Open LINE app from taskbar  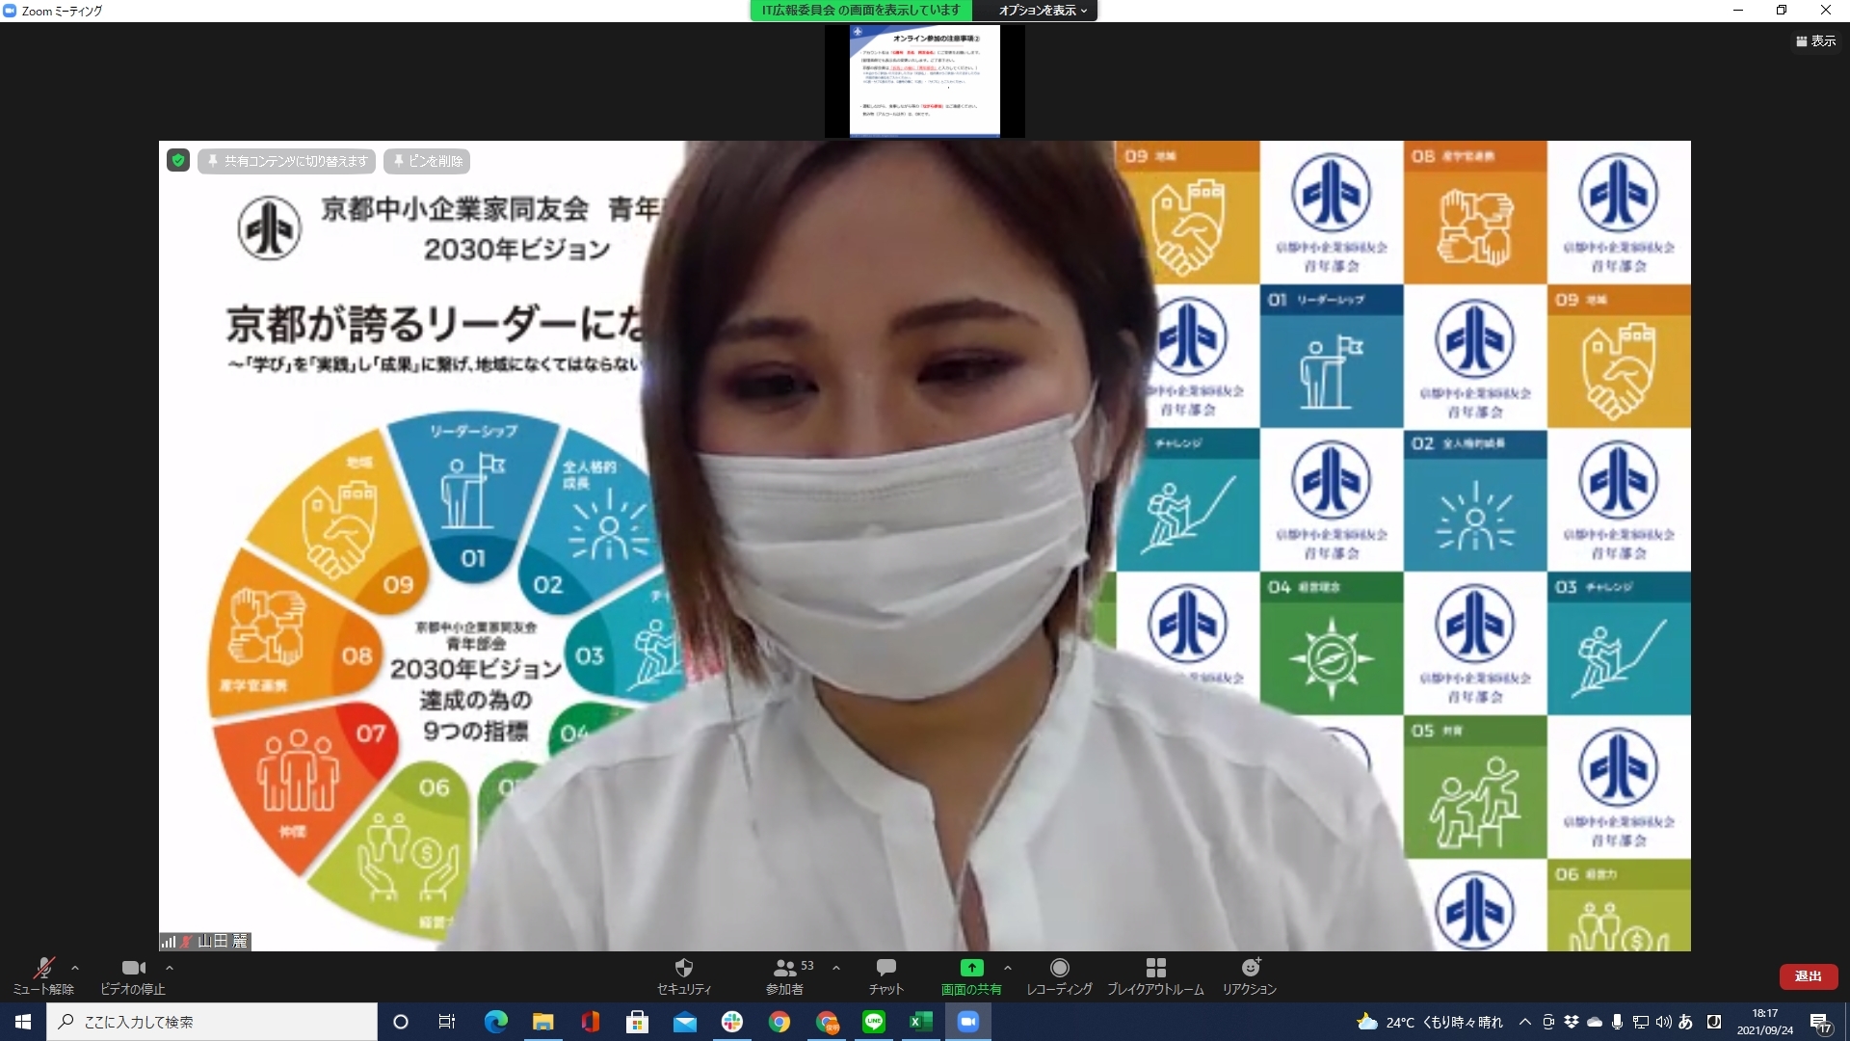click(x=874, y=1022)
